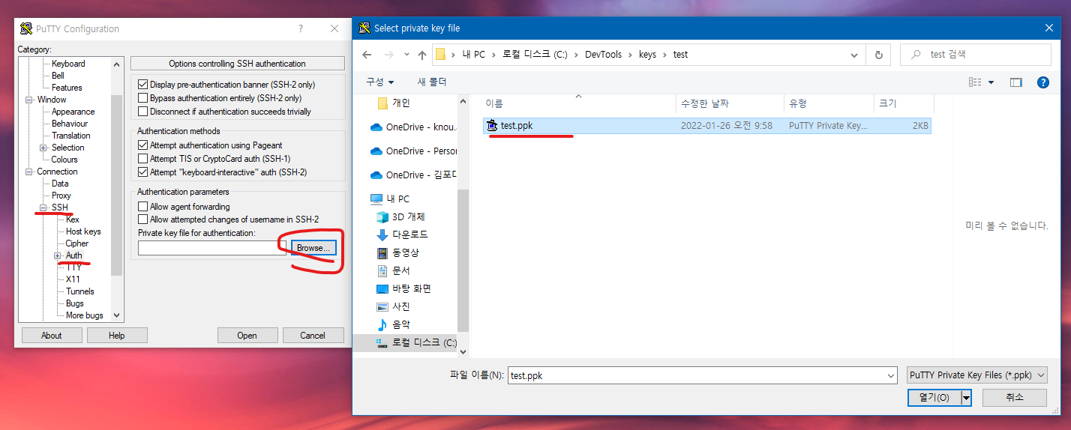This screenshot has height=430, width=1071.
Task: Open the file type filter dropdown
Action: pos(1040,375)
